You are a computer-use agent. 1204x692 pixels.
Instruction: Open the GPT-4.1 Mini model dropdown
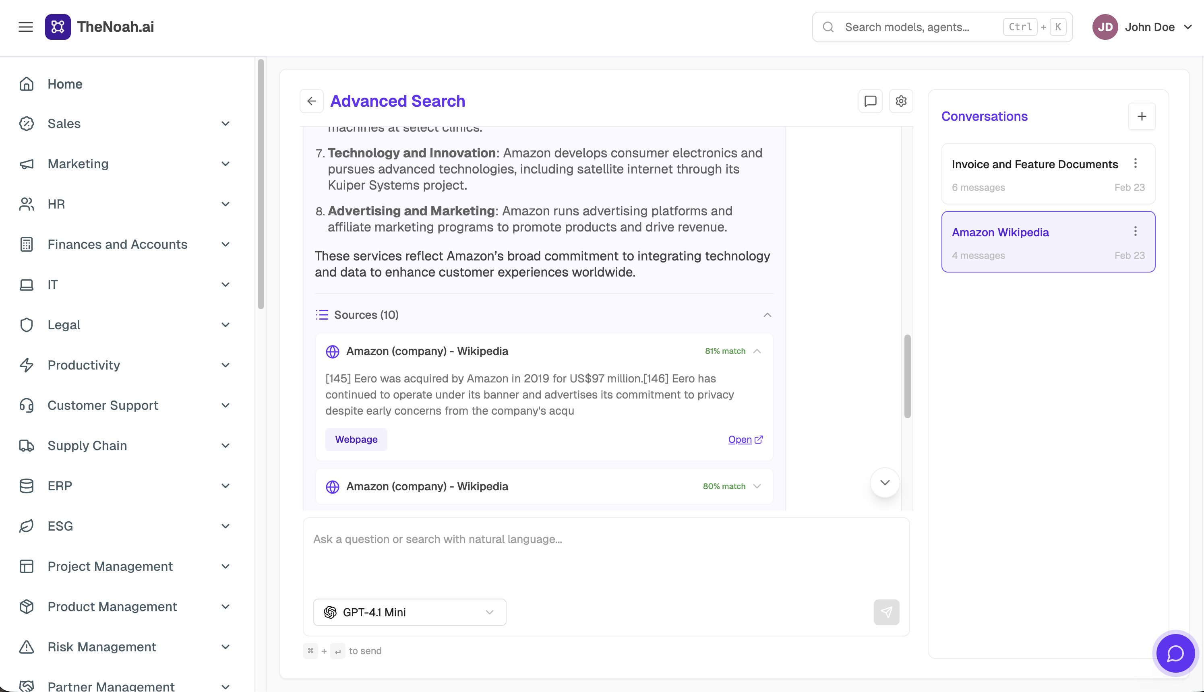click(x=409, y=612)
